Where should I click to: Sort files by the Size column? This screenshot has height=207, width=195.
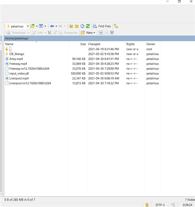click(83, 44)
